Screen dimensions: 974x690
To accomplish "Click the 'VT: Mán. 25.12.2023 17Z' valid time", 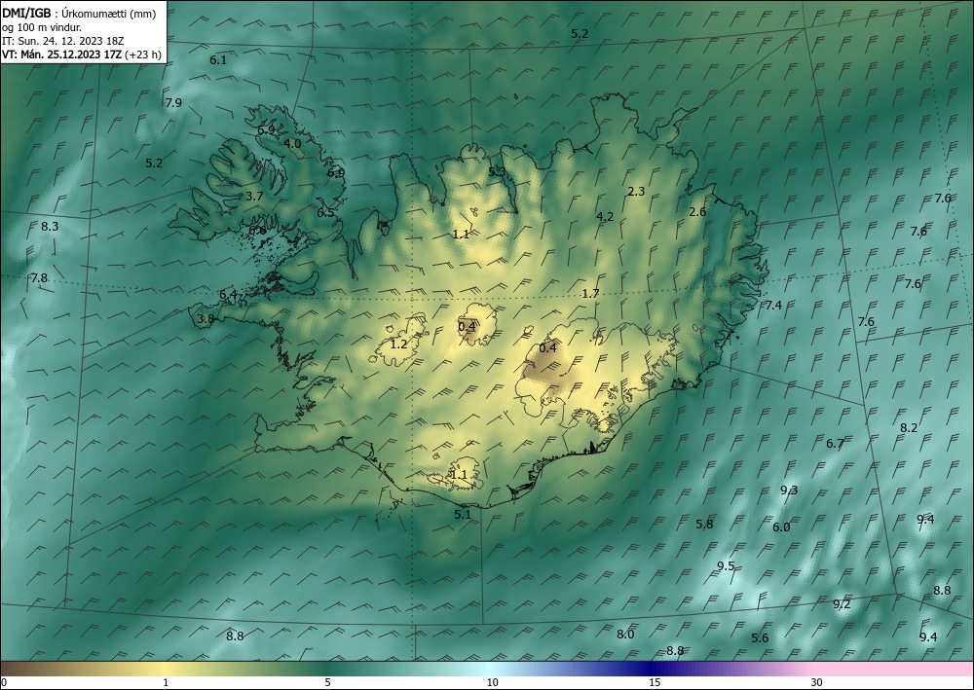I will [62, 54].
